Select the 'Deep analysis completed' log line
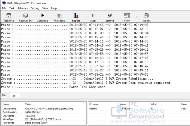Screen dimensions: 190x126 tap(85, 83)
